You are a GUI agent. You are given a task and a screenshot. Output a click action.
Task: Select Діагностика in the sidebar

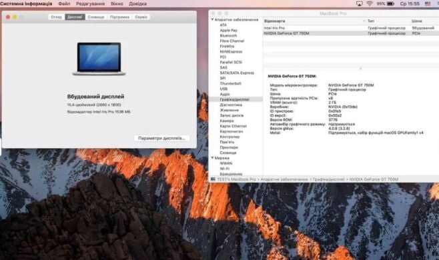coord(231,105)
